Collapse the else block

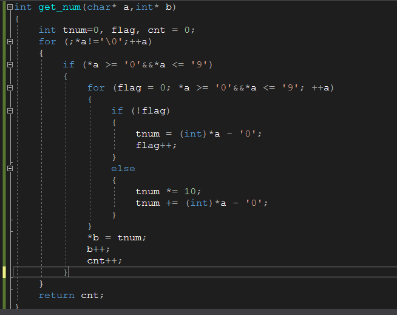10,168
